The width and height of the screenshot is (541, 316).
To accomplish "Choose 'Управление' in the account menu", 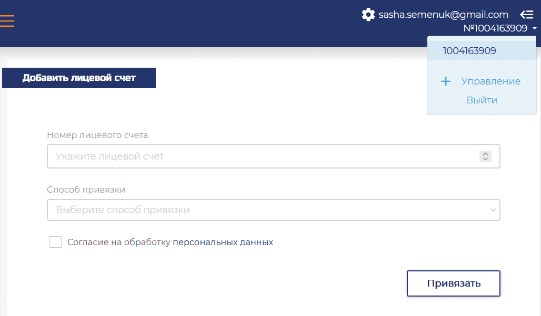I will (490, 81).
